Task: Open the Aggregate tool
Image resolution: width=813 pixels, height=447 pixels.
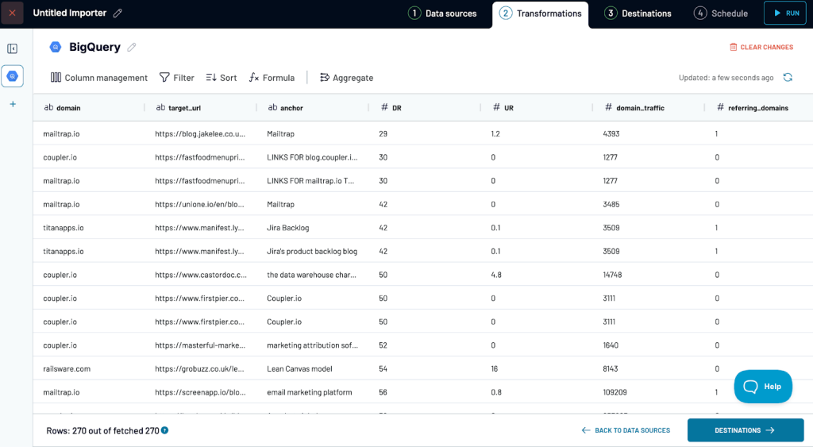Action: coord(346,78)
